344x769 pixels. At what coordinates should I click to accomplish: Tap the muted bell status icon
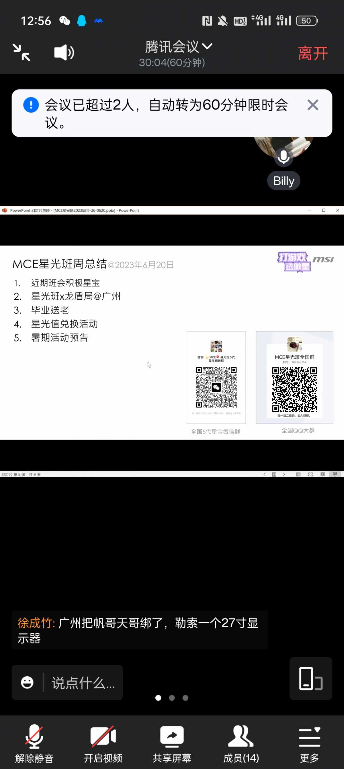click(x=222, y=21)
